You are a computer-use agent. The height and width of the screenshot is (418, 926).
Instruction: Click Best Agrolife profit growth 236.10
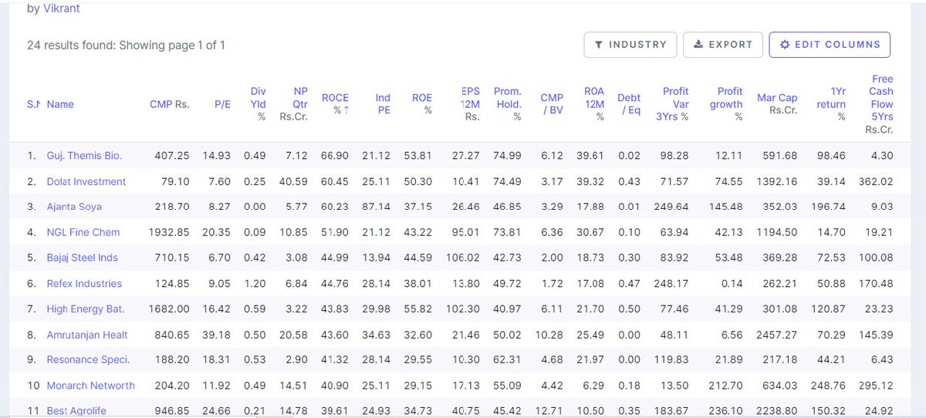726,411
